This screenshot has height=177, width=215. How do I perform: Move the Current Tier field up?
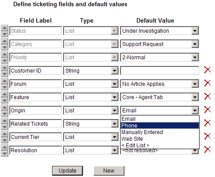click(x=4, y=134)
